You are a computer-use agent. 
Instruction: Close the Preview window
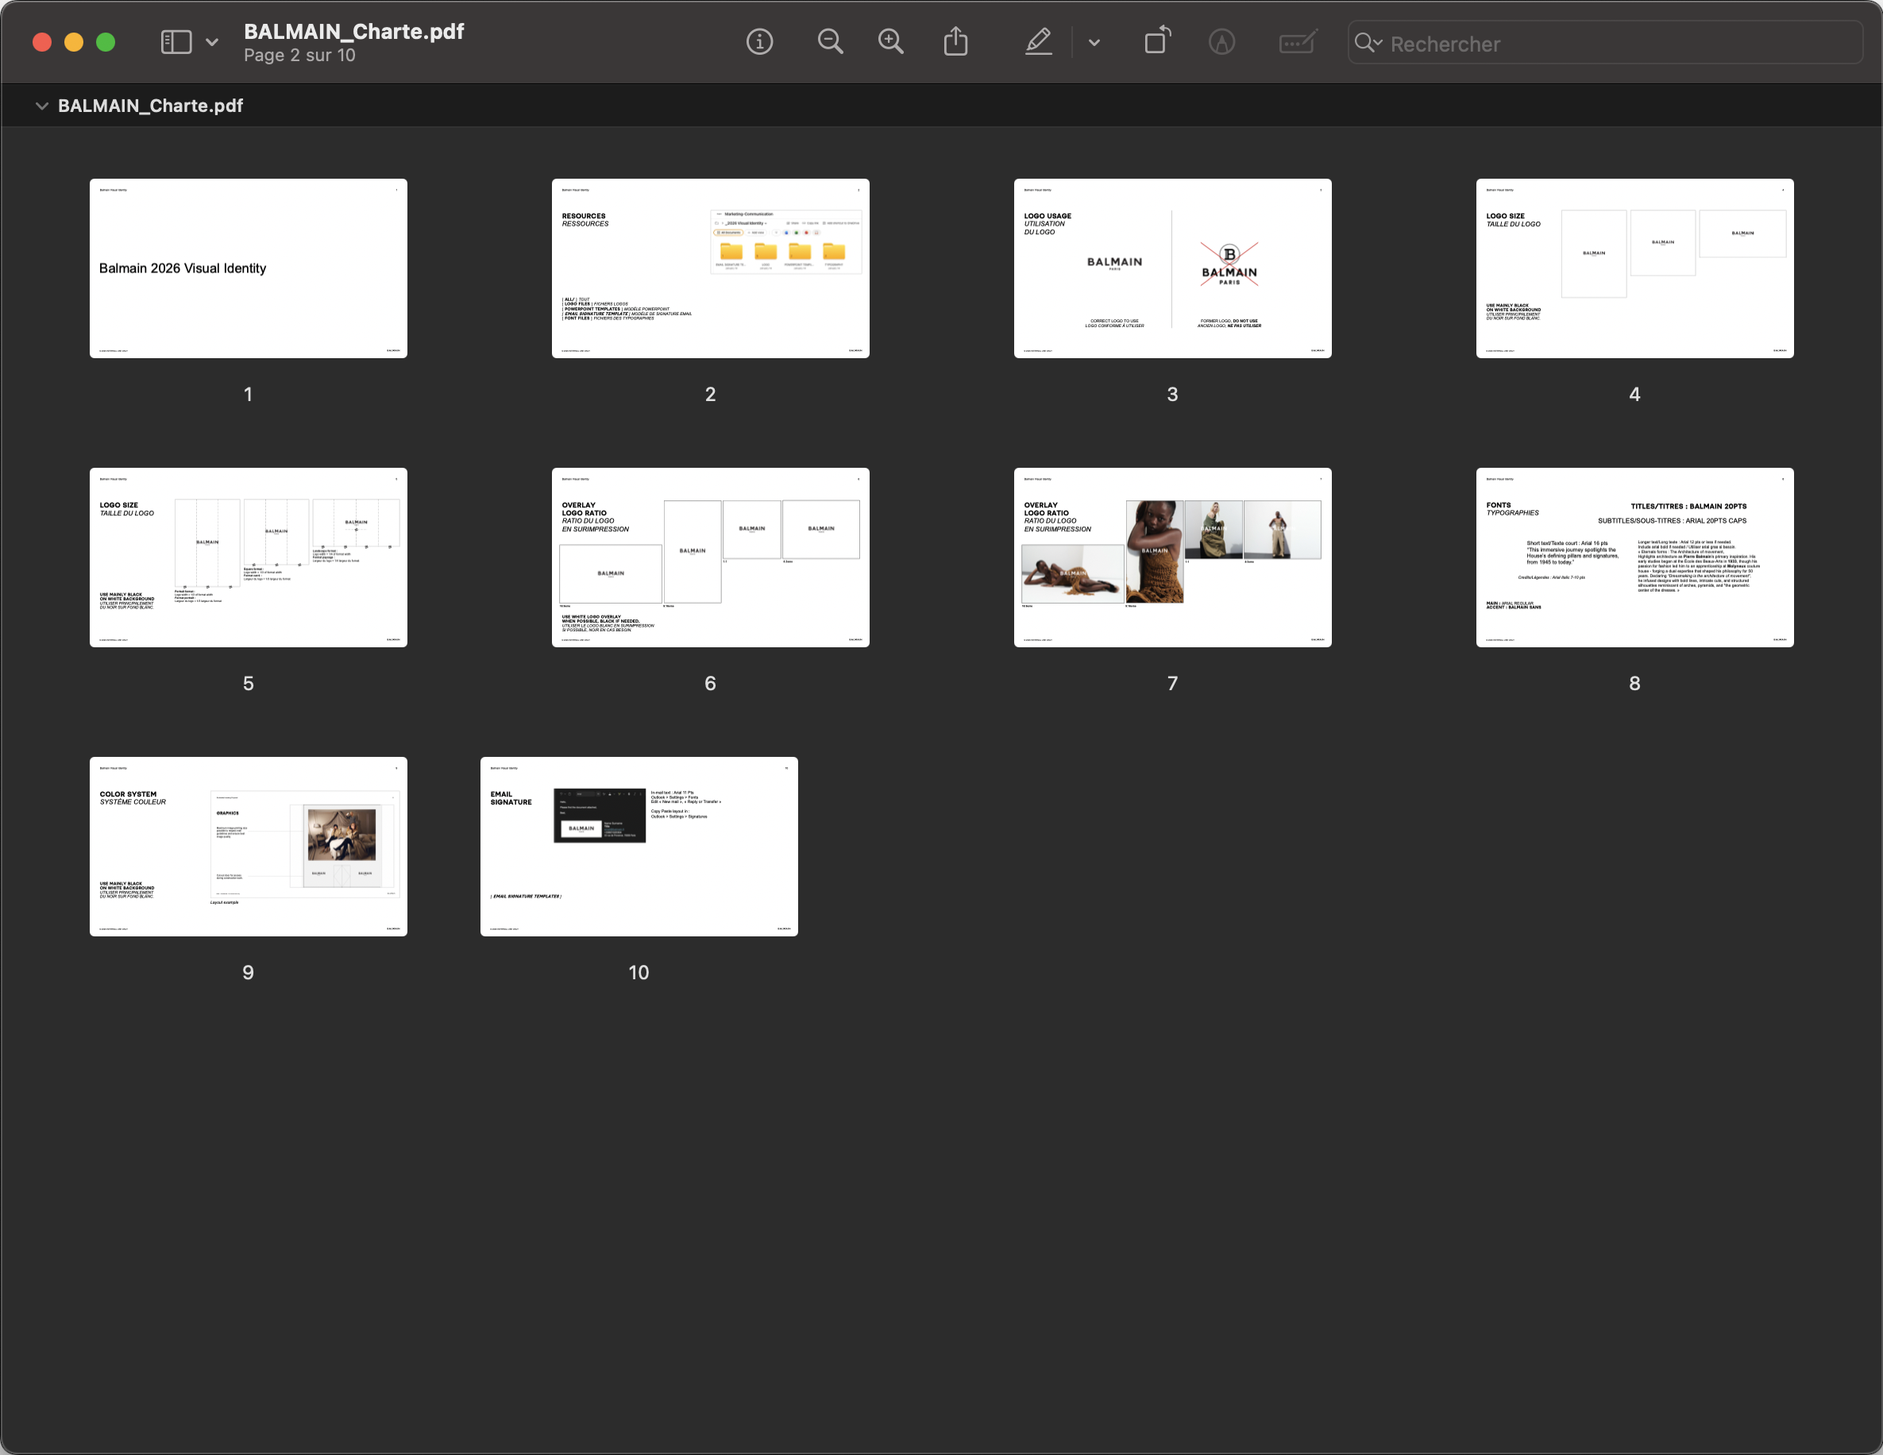[x=42, y=42]
